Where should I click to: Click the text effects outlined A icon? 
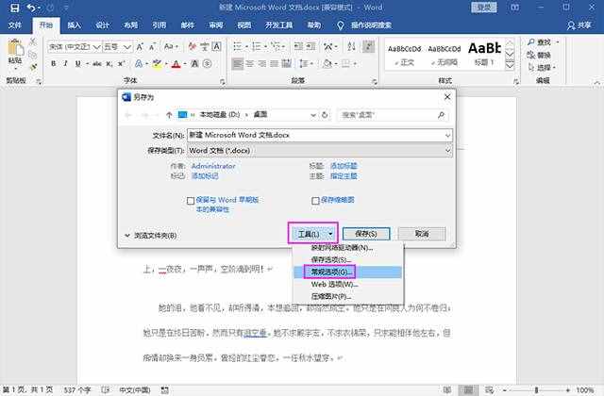(139, 63)
